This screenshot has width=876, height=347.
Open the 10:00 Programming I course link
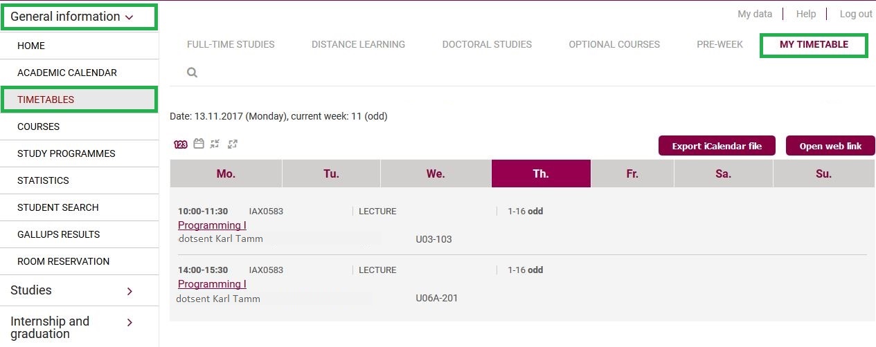(x=212, y=225)
